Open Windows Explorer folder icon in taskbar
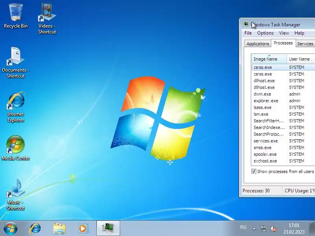 click(x=59, y=229)
